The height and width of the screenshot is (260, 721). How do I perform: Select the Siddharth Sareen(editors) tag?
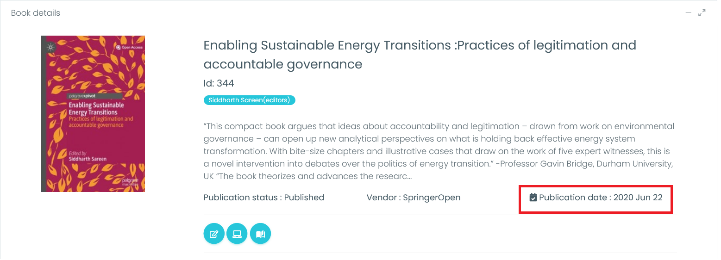point(249,100)
